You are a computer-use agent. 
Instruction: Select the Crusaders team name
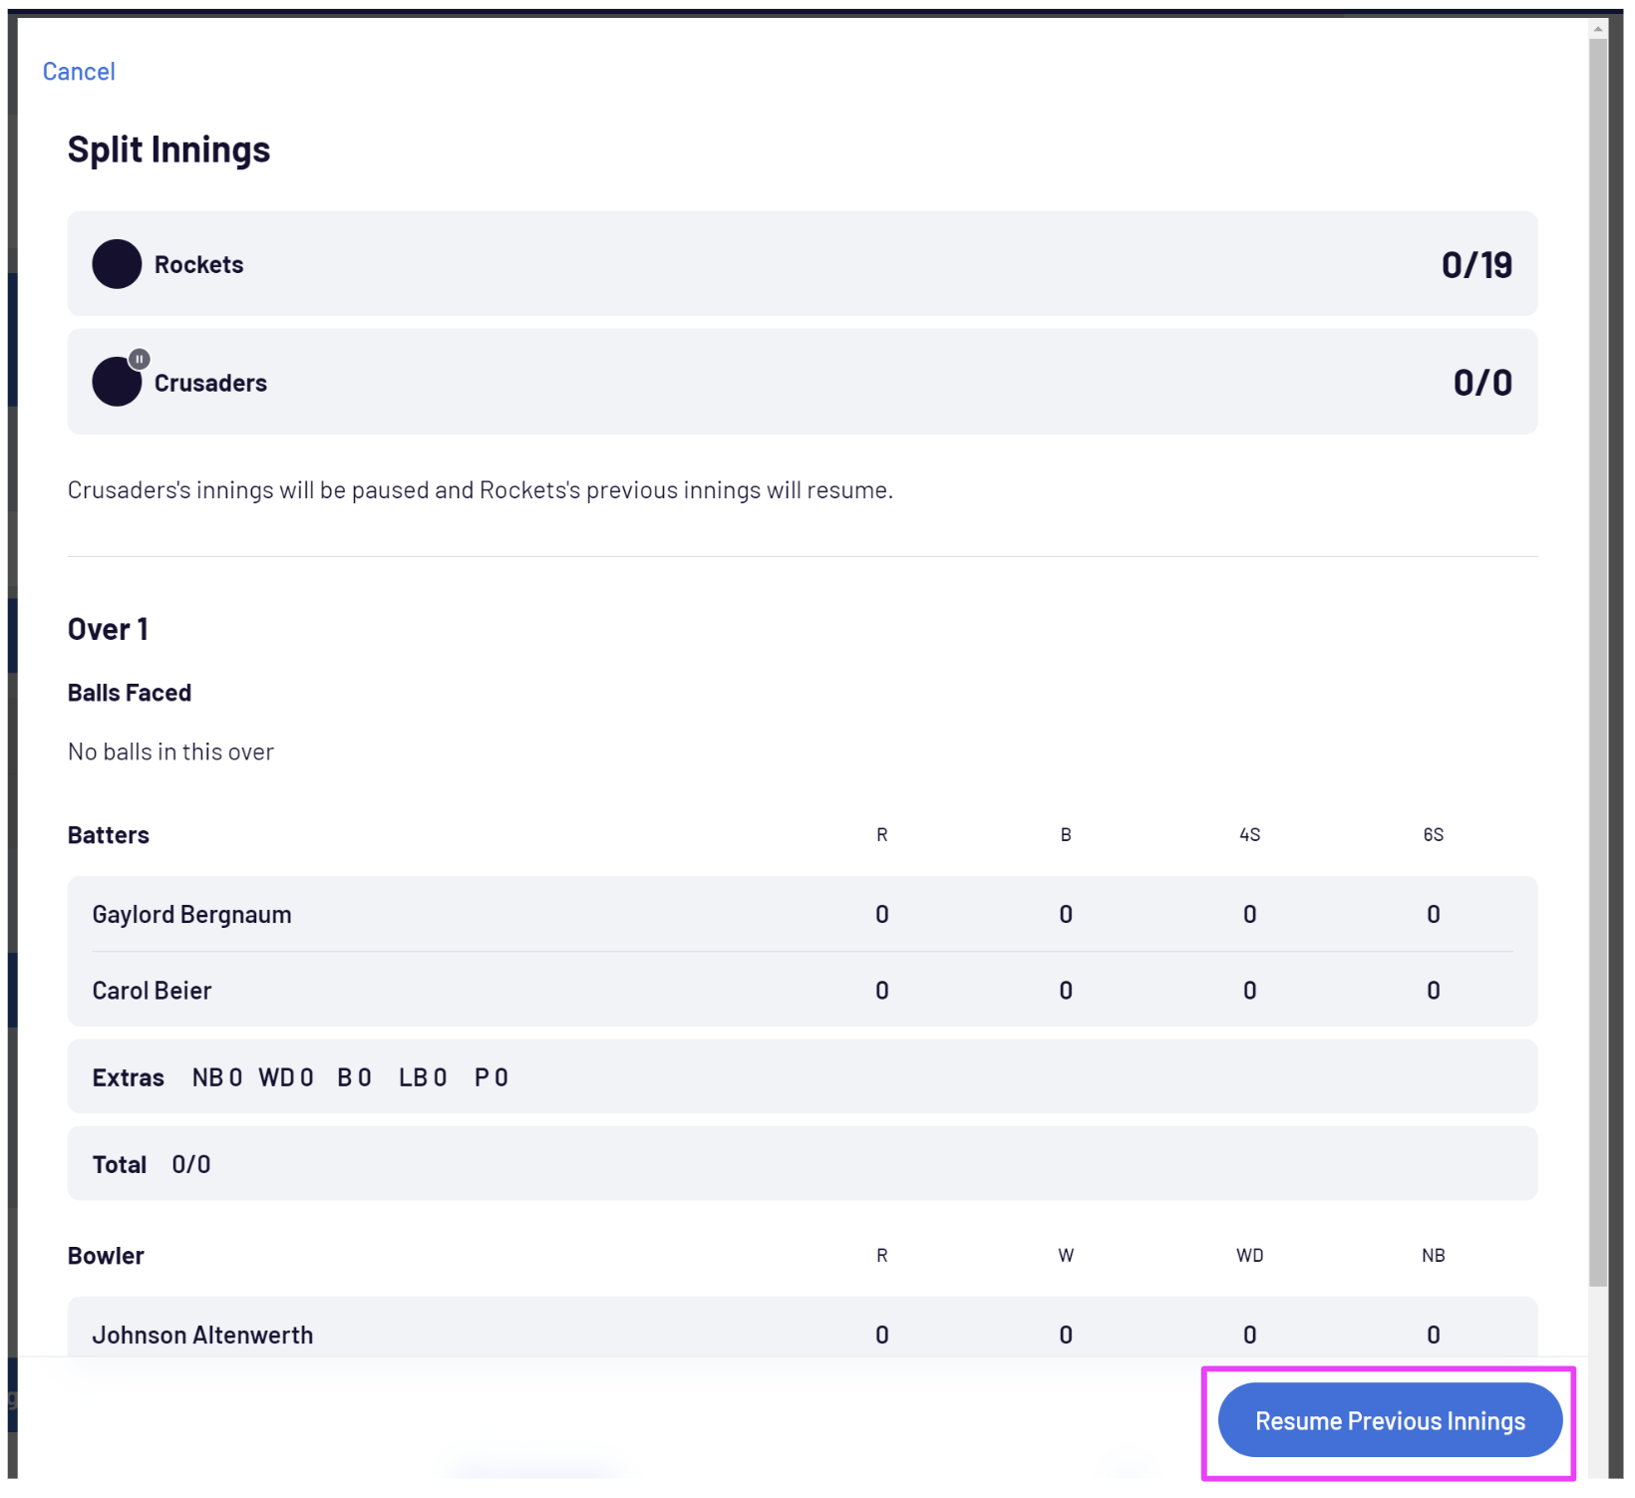click(210, 384)
